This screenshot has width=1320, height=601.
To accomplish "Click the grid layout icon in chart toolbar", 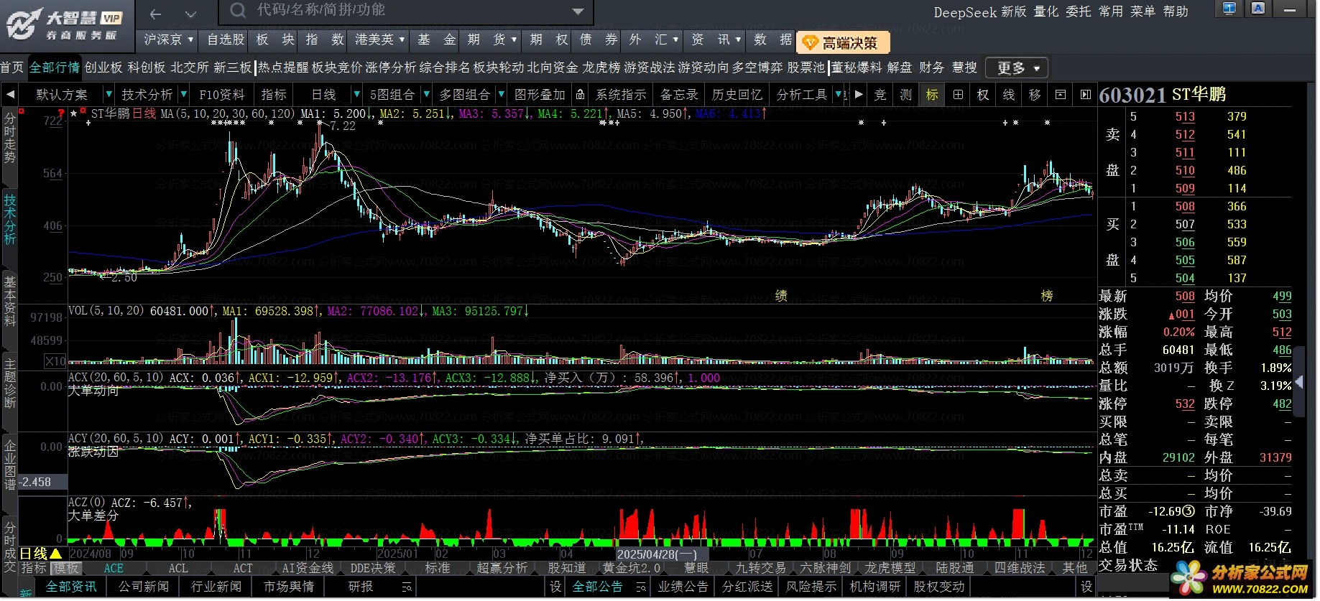I will [x=958, y=95].
